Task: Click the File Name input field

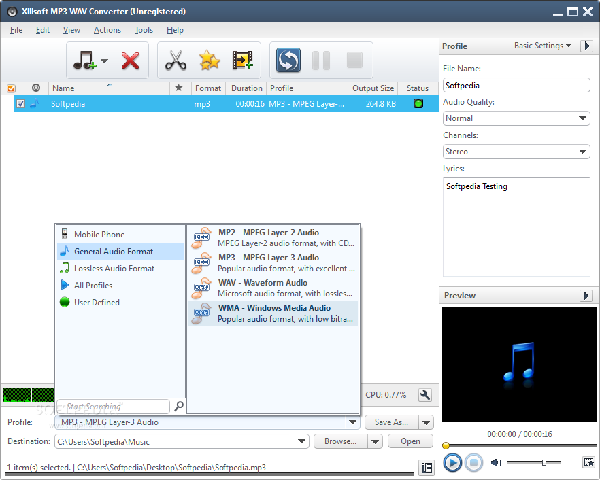Action: click(516, 85)
